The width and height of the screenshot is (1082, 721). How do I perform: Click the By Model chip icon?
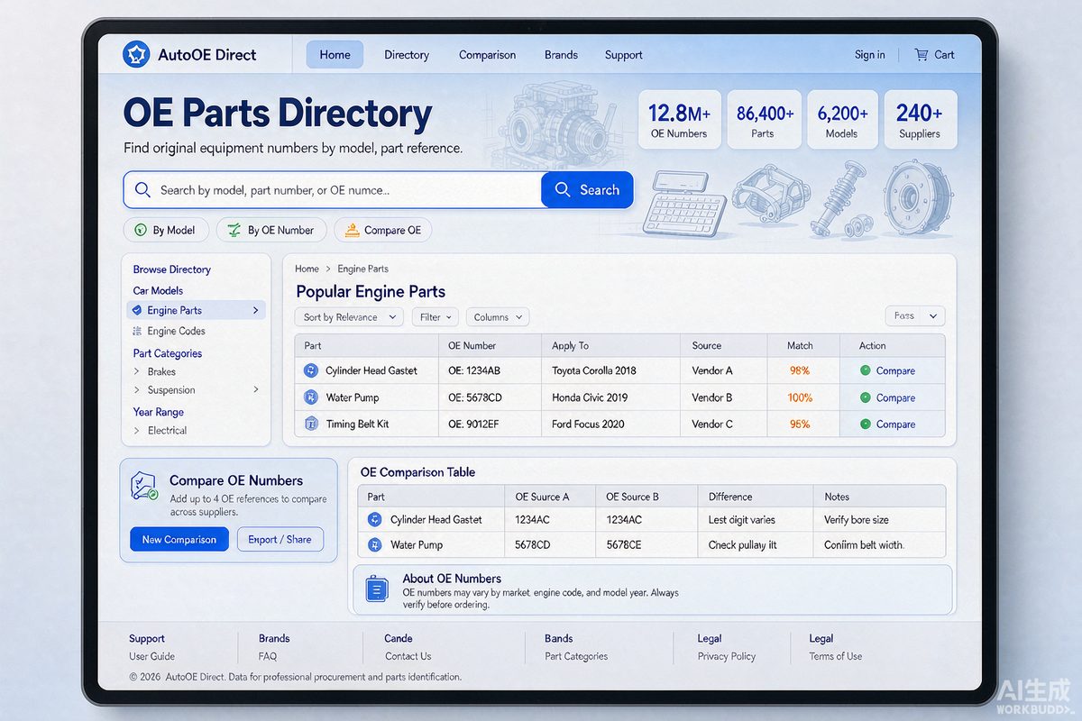[140, 230]
